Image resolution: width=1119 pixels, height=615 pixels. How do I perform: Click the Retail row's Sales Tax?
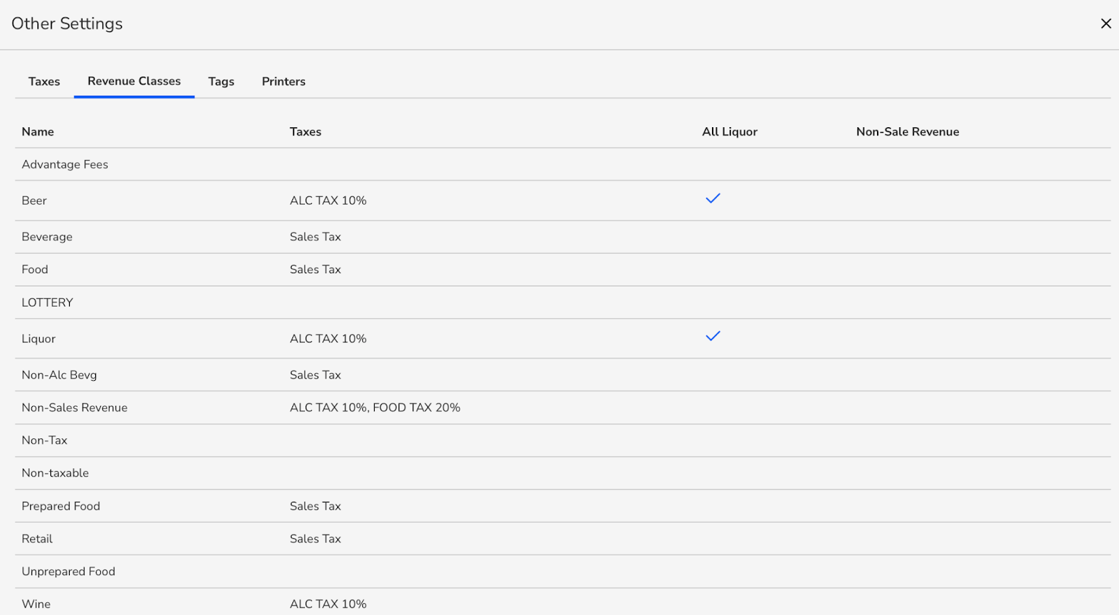(x=315, y=539)
